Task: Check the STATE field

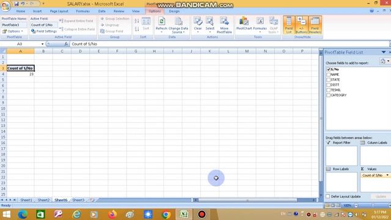Action: [329, 80]
